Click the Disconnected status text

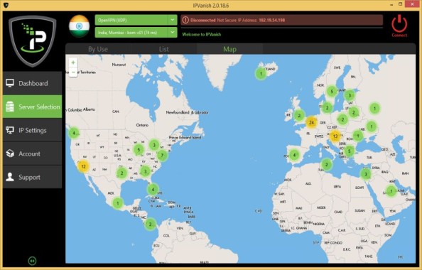coord(203,20)
